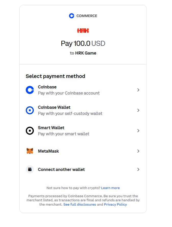Click chevron beside Connect another wallet
The image size is (172, 227).
click(138, 169)
